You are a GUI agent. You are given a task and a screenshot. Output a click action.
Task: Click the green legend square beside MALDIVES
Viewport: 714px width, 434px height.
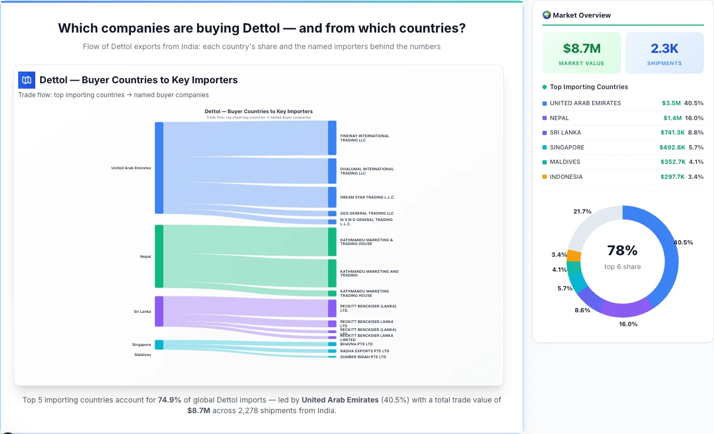click(x=546, y=162)
